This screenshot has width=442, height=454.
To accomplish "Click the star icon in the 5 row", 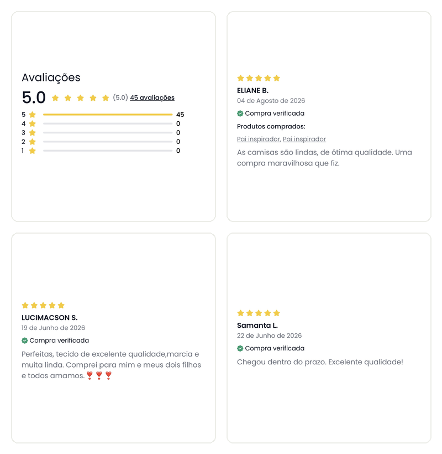I will pyautogui.click(x=33, y=115).
